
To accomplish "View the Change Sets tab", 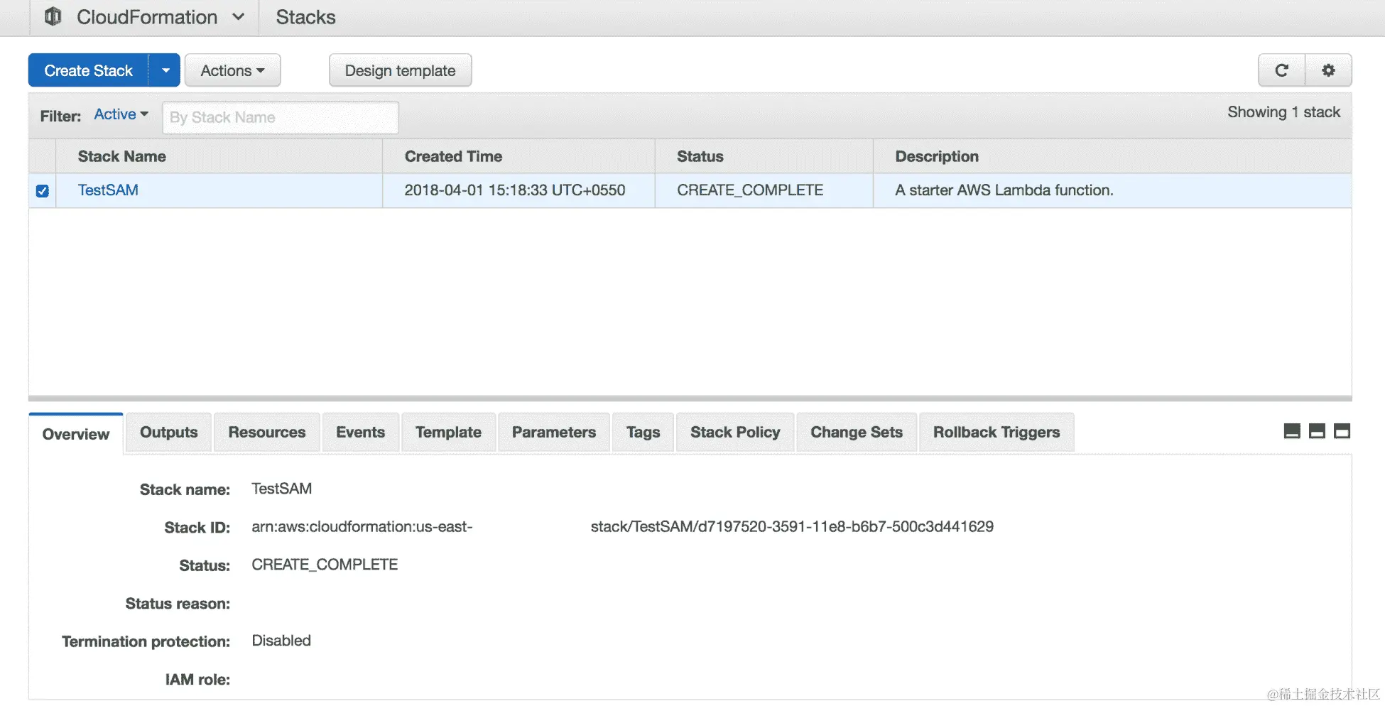I will point(857,432).
